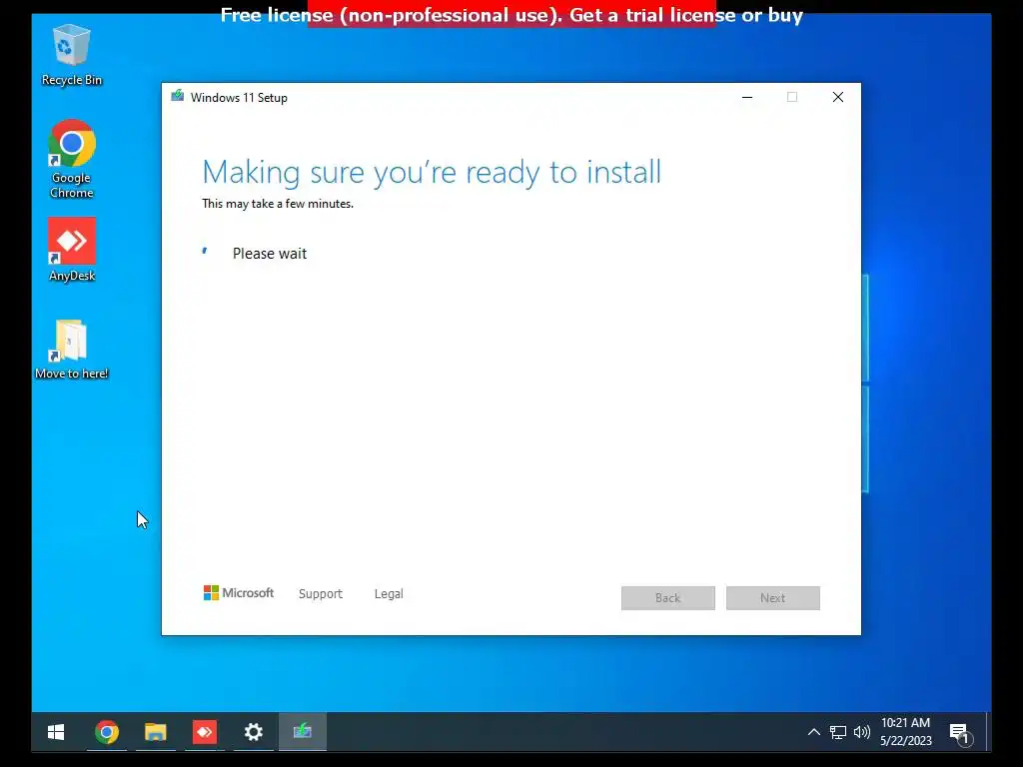Click the Show desktop strip at the taskbar edge

coord(989,732)
